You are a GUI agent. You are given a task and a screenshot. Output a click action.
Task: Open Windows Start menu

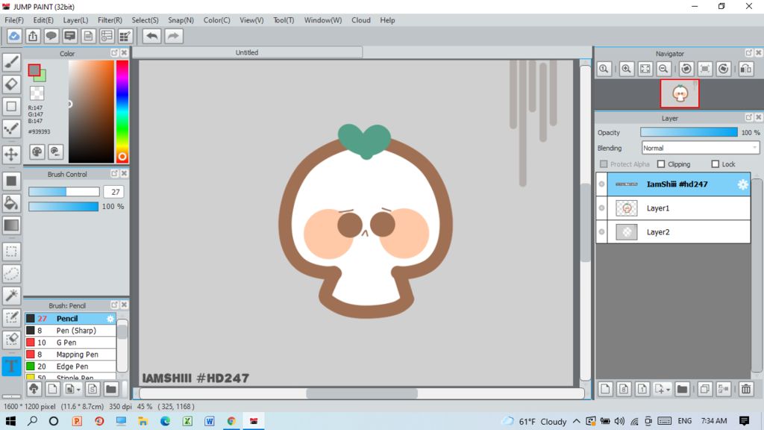[x=10, y=421]
